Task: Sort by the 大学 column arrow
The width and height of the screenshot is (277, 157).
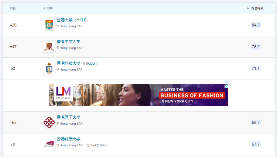Action: (44, 8)
